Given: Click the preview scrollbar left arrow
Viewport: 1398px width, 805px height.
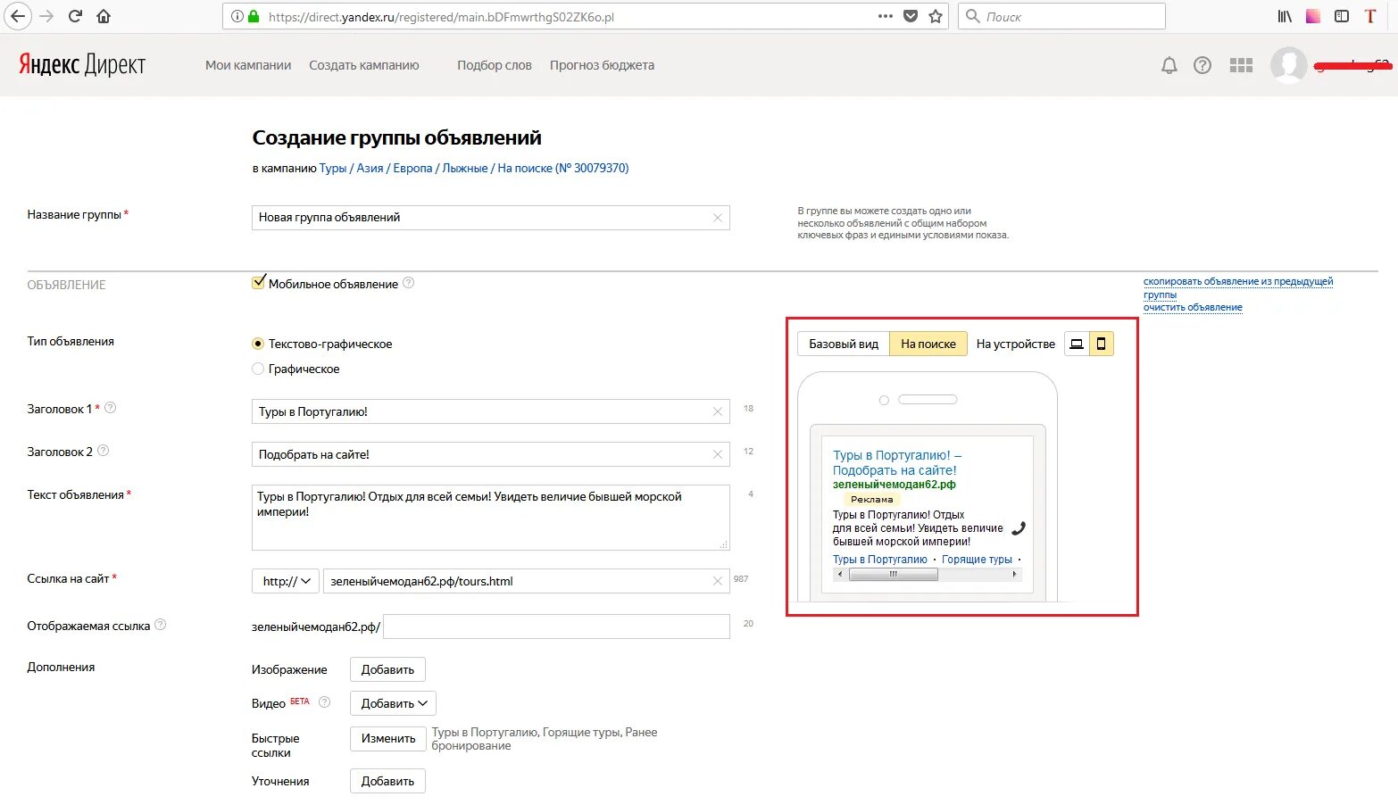Looking at the screenshot, I should [x=839, y=575].
